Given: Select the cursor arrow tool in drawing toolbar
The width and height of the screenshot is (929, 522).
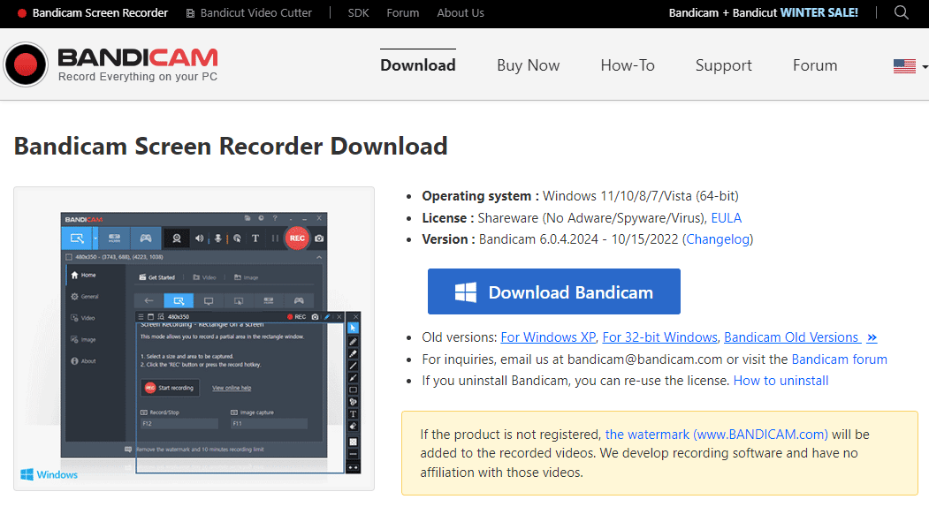Looking at the screenshot, I should pyautogui.click(x=353, y=328).
